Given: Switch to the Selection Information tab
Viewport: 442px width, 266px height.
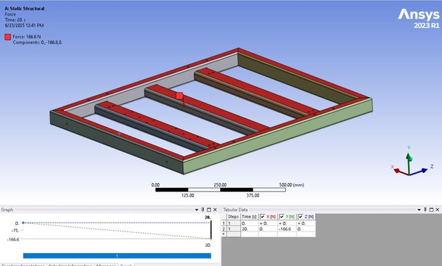Looking at the screenshot, I should point(70,265).
